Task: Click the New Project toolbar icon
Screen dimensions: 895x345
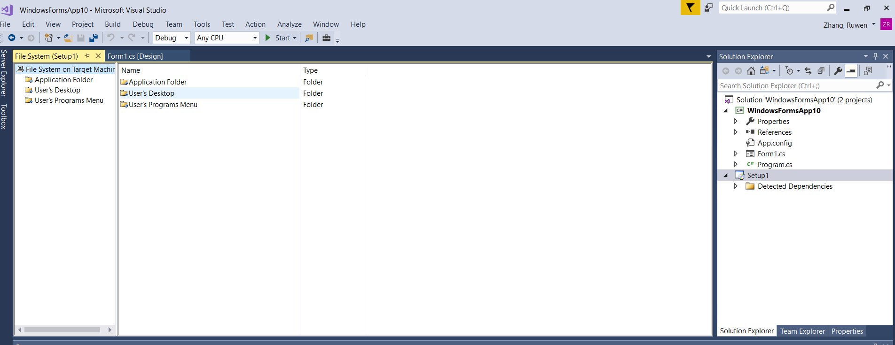Action: point(49,38)
